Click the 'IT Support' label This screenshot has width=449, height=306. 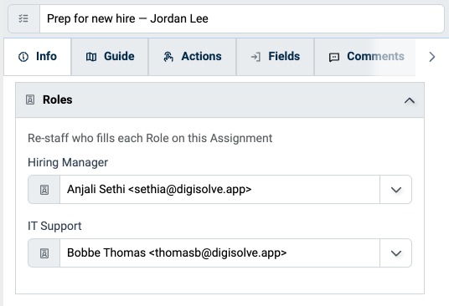[x=54, y=226]
